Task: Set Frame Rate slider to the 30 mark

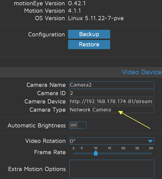Action: click(x=151, y=154)
